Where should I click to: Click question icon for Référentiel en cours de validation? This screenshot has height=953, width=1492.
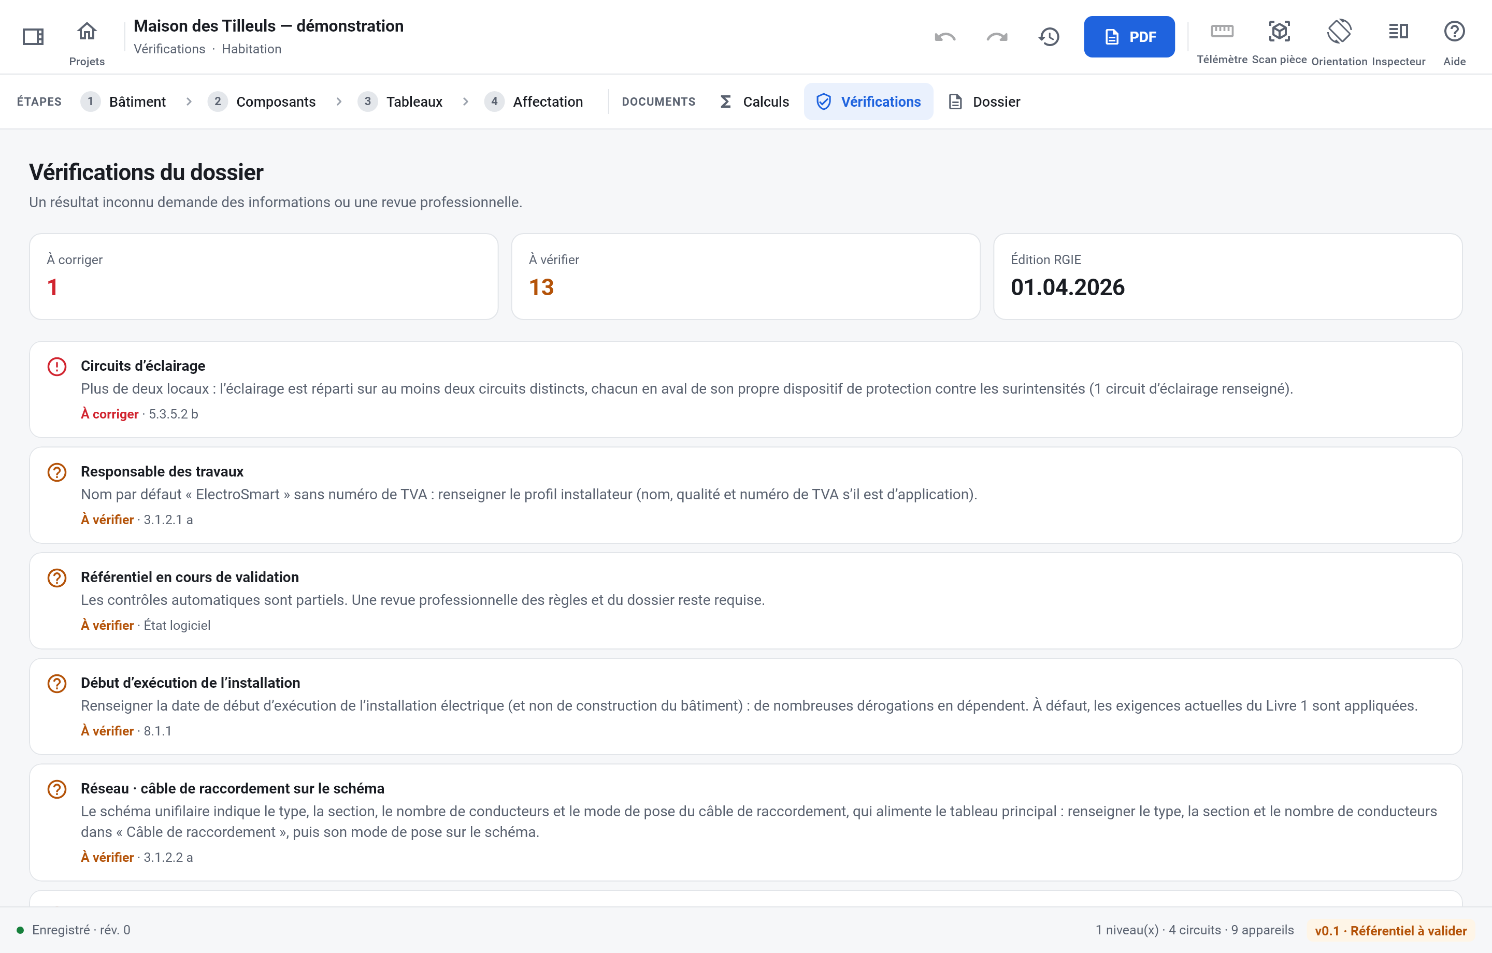57,578
